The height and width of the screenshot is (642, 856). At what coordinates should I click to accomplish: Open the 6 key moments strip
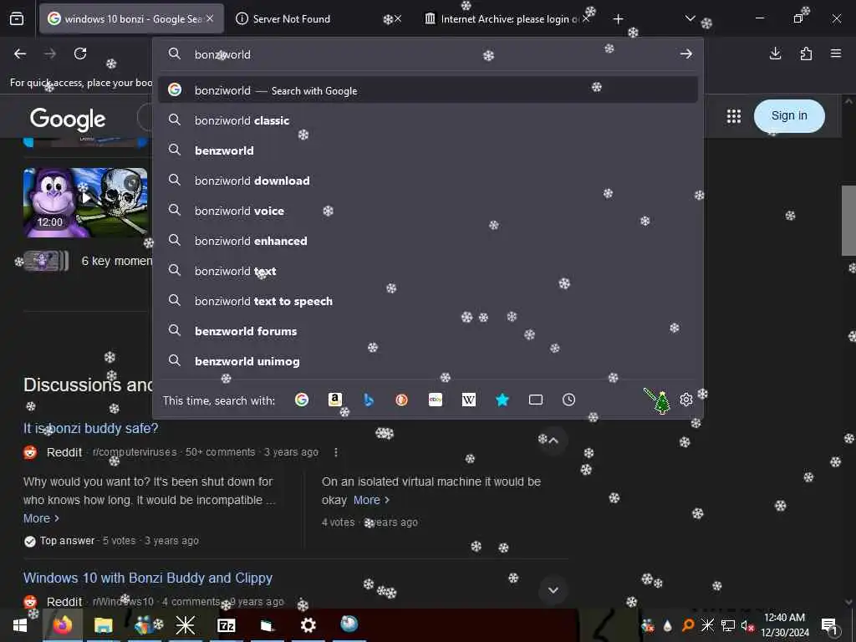[x=87, y=261]
